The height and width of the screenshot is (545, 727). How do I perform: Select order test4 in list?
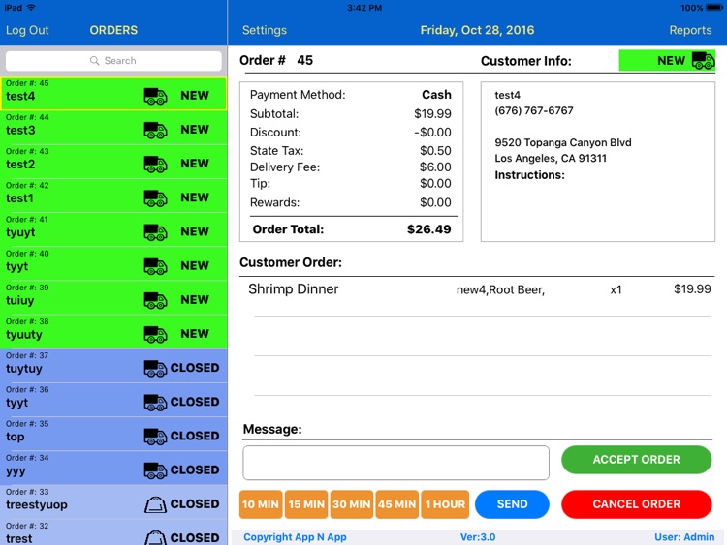113,94
